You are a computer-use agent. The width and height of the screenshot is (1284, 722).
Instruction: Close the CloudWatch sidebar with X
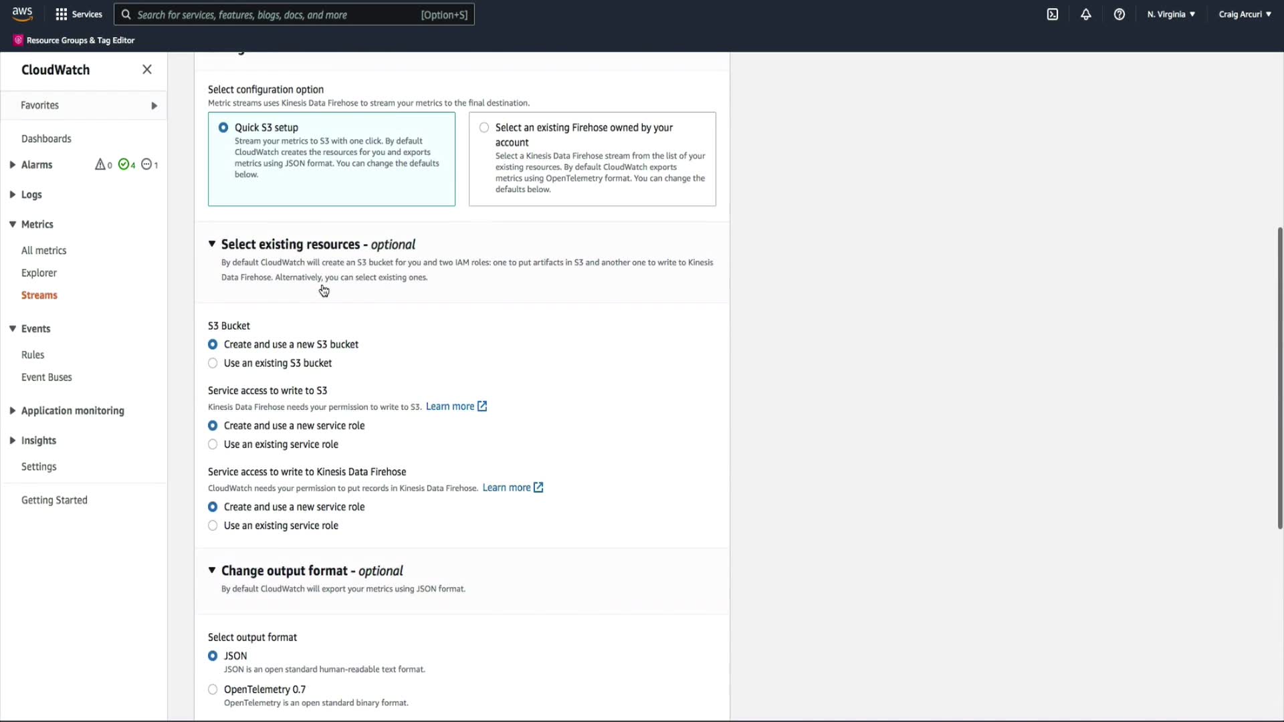coord(147,70)
